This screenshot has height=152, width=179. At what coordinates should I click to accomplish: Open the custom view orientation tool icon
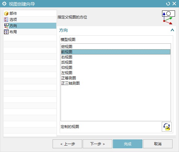tap(167, 127)
